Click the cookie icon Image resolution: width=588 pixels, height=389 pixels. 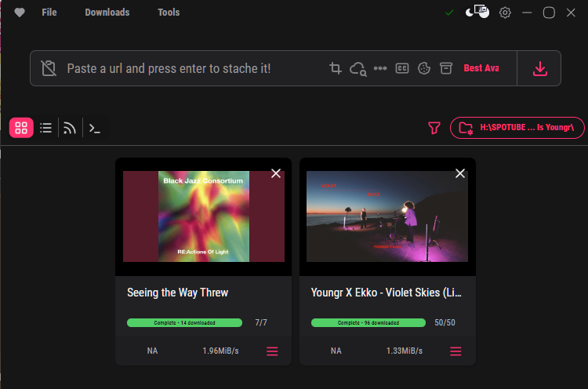(423, 68)
